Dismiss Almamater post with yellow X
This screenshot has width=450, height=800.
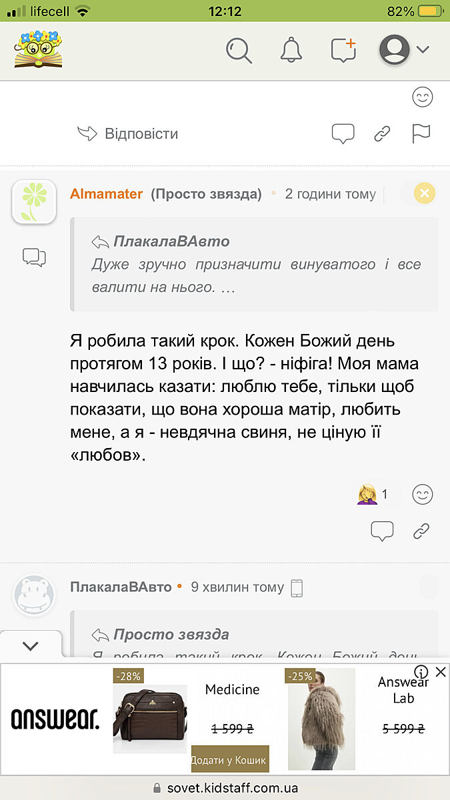click(425, 193)
